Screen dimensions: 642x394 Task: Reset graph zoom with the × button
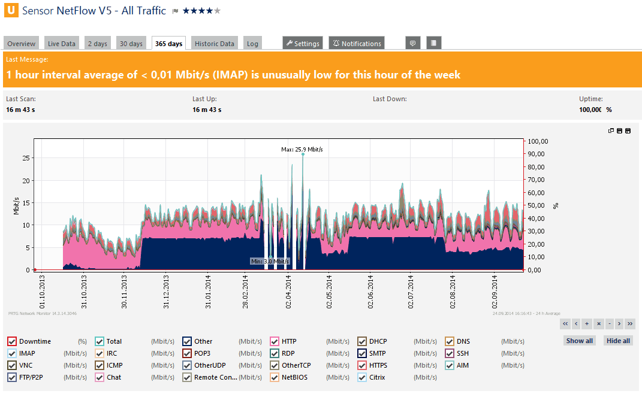pos(598,323)
